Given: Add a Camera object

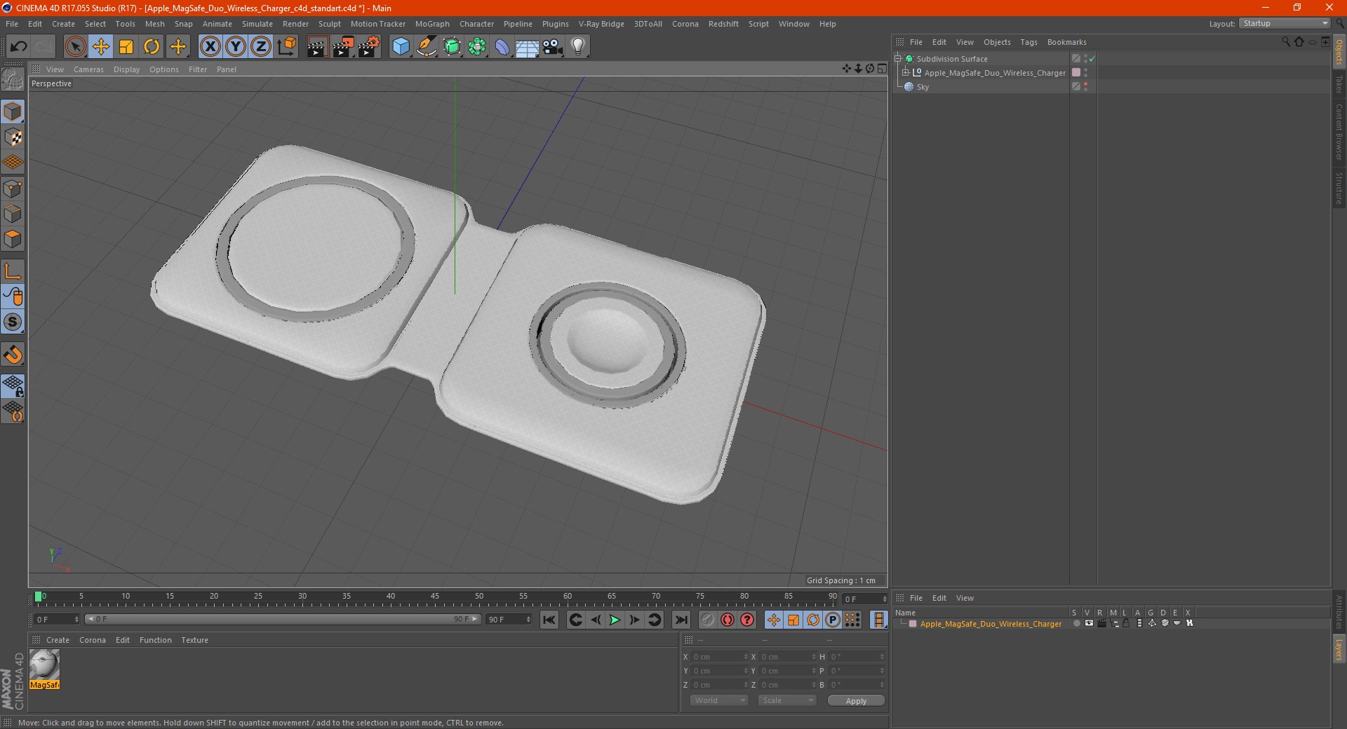Looking at the screenshot, I should point(553,47).
